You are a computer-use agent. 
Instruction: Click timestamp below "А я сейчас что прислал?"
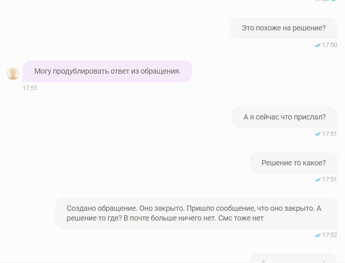(330, 134)
